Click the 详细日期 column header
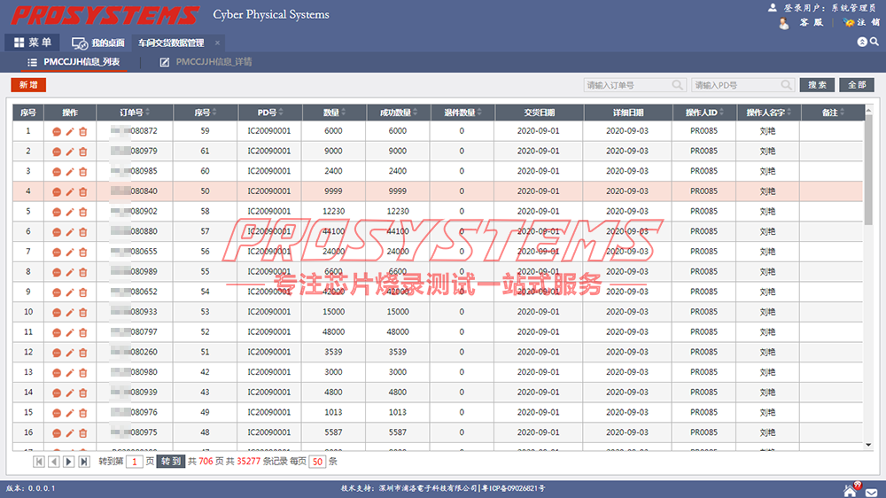886x498 pixels. click(628, 113)
